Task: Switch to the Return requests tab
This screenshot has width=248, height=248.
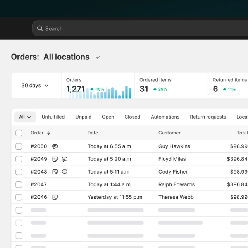Action: 208,117
